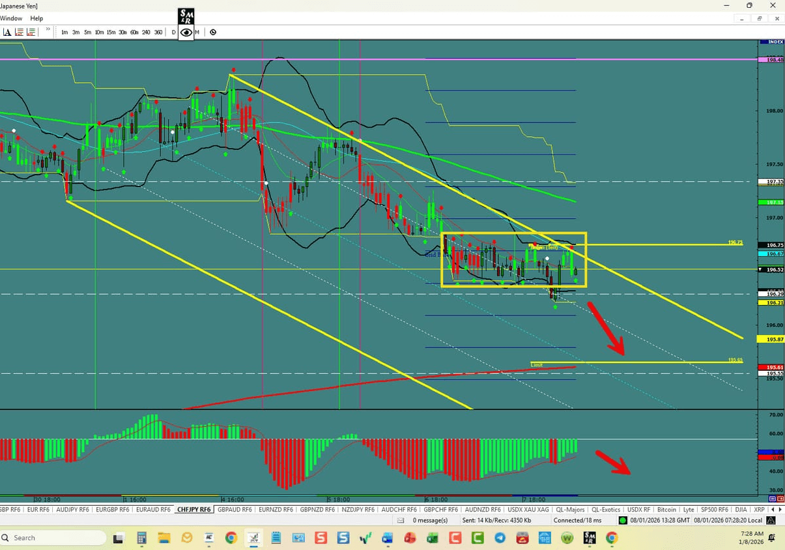Click the pink 198.48 price marker
This screenshot has height=550, width=785.
coord(773,59)
